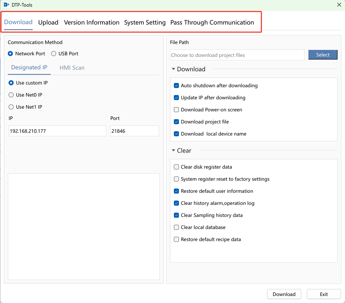Select the USB Port radio button
The height and width of the screenshot is (303, 345).
[x=53, y=54]
